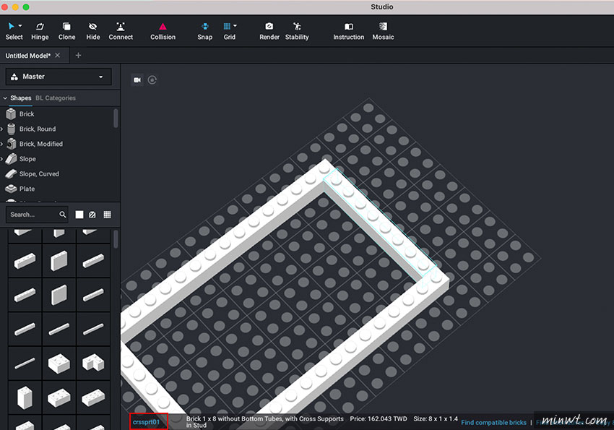The height and width of the screenshot is (430, 614).
Task: Select the cyan-outlined brick in viewport
Action: pos(379,221)
